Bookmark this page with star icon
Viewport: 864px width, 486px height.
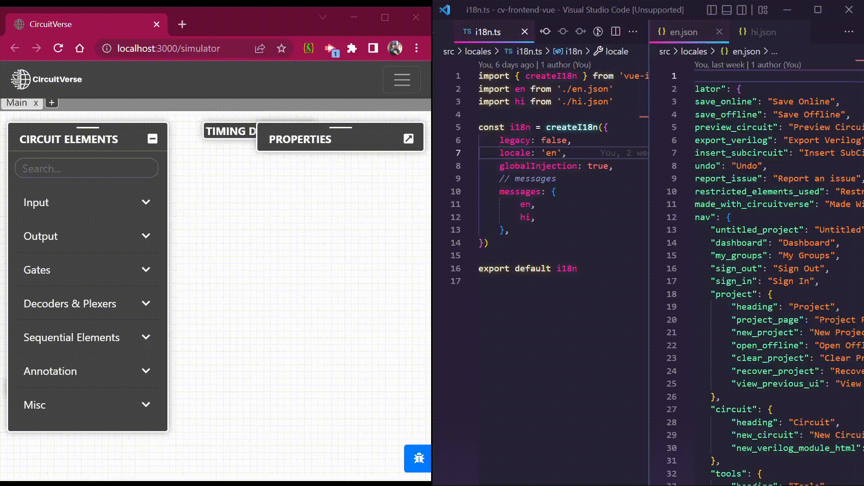281,48
